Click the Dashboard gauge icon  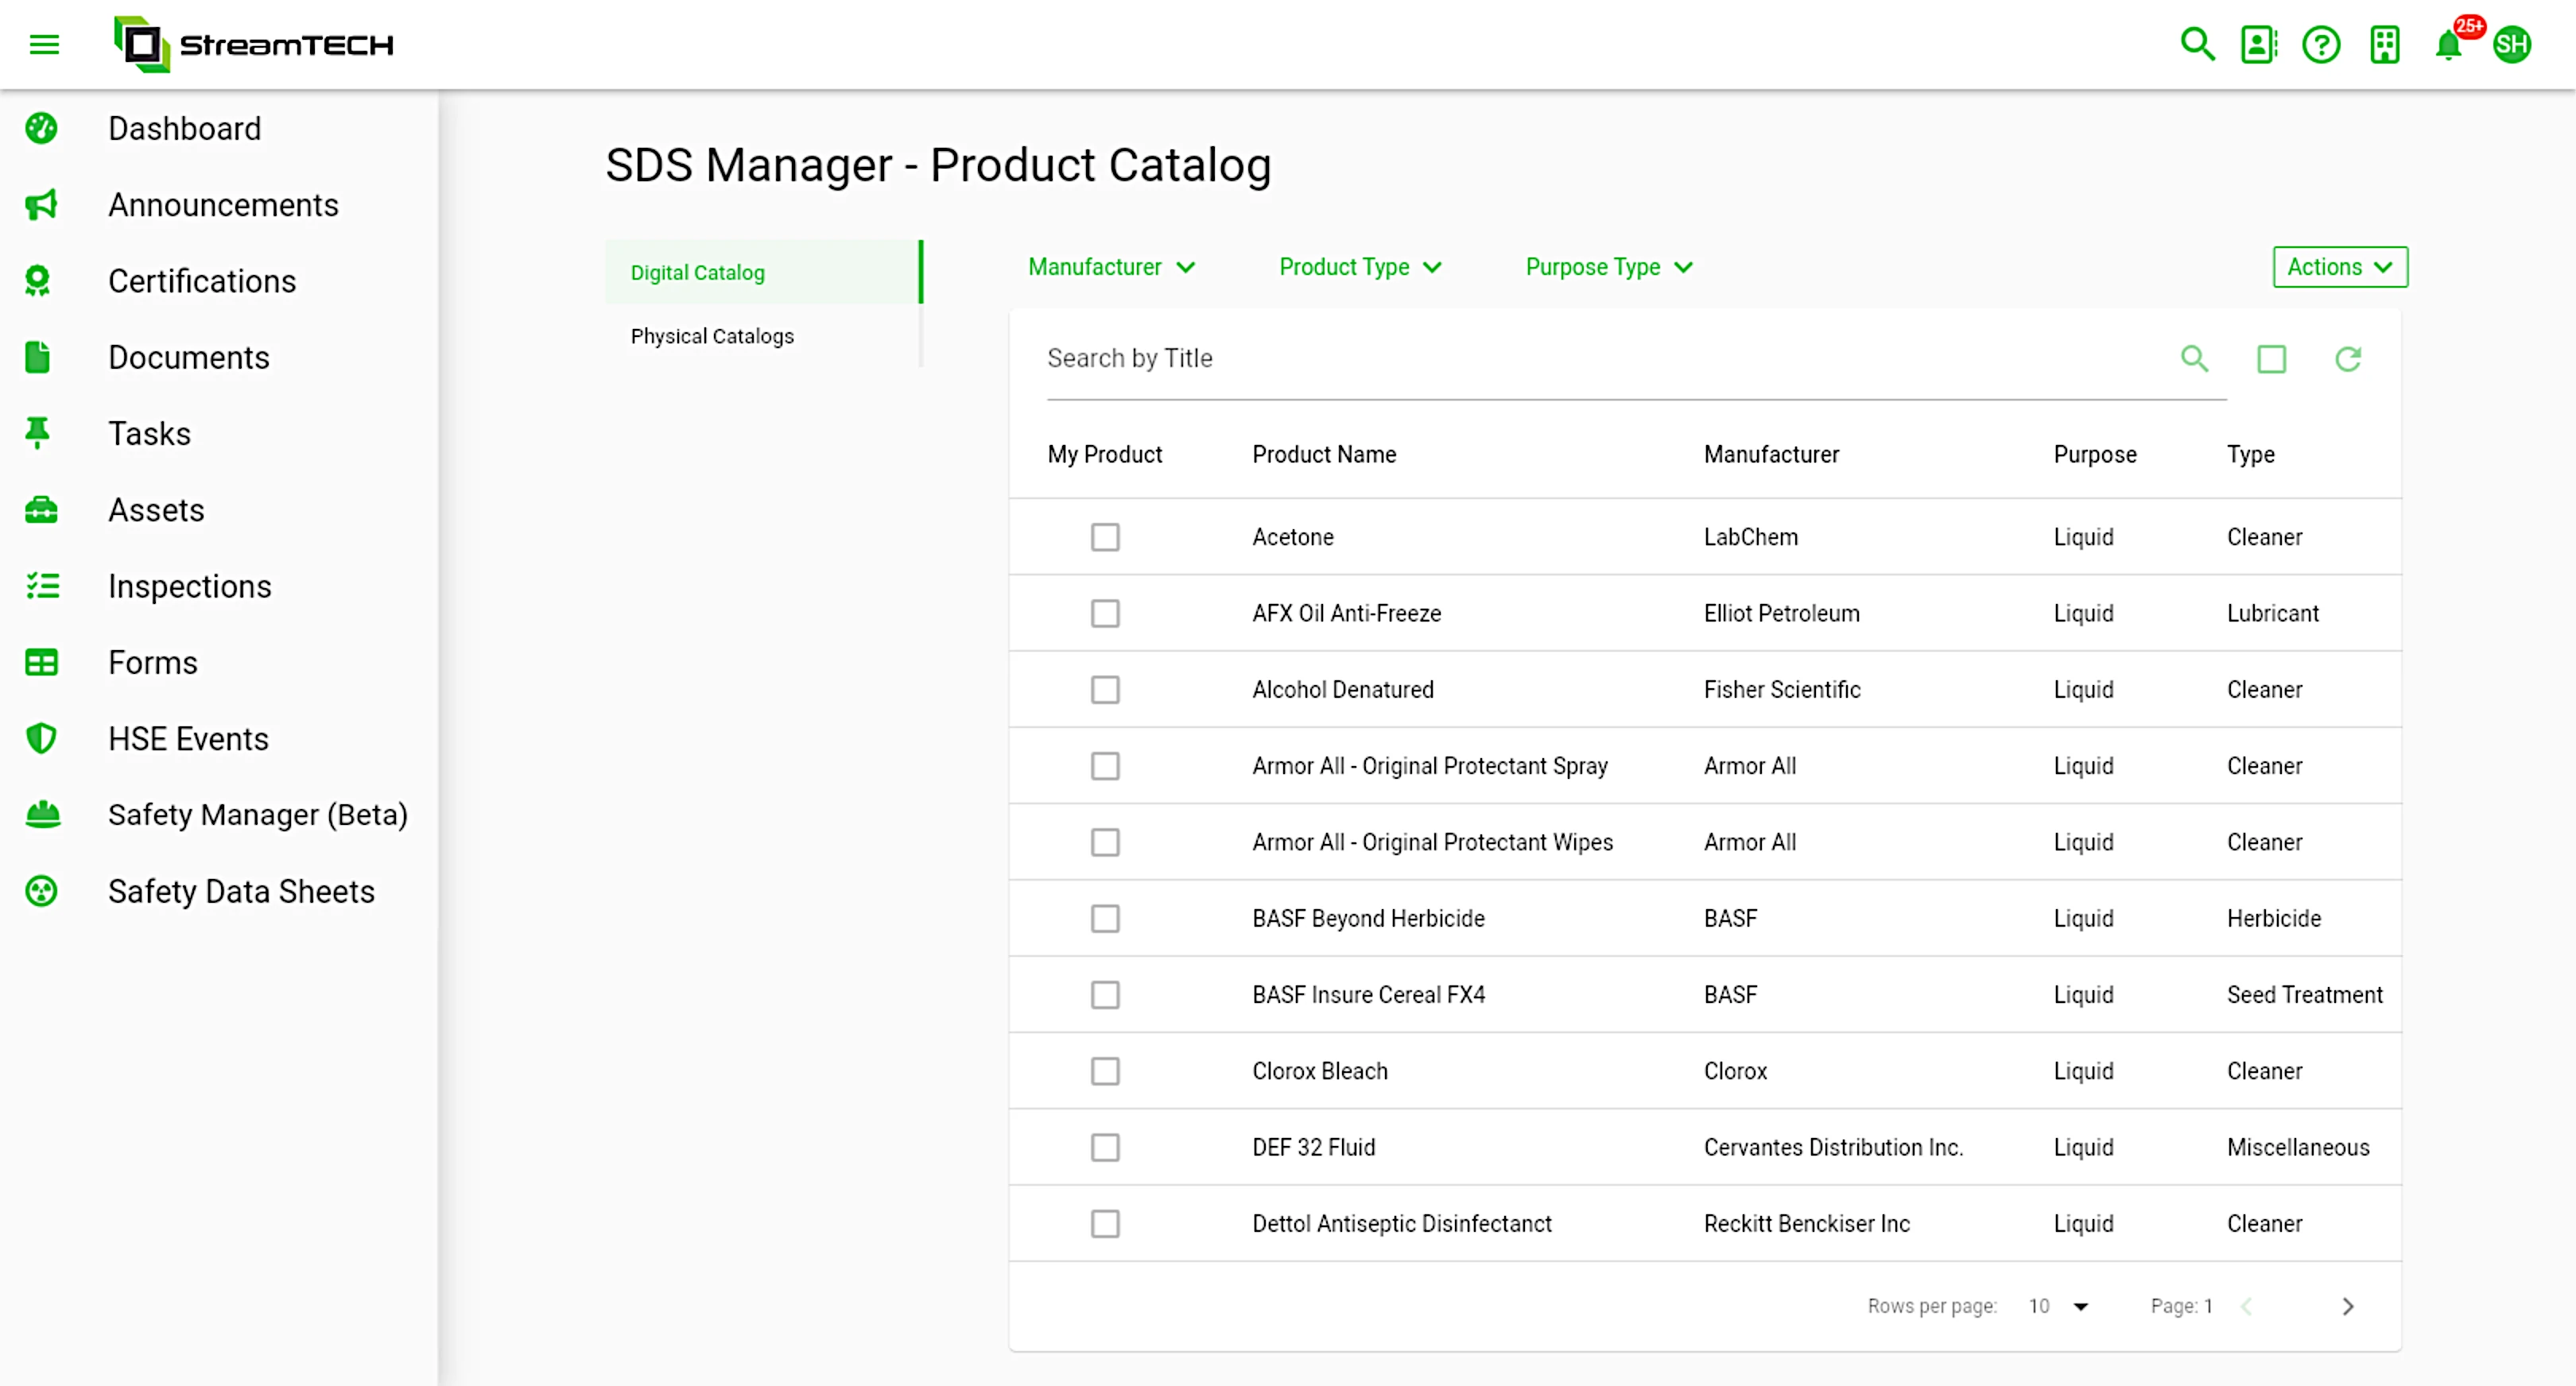tap(41, 128)
